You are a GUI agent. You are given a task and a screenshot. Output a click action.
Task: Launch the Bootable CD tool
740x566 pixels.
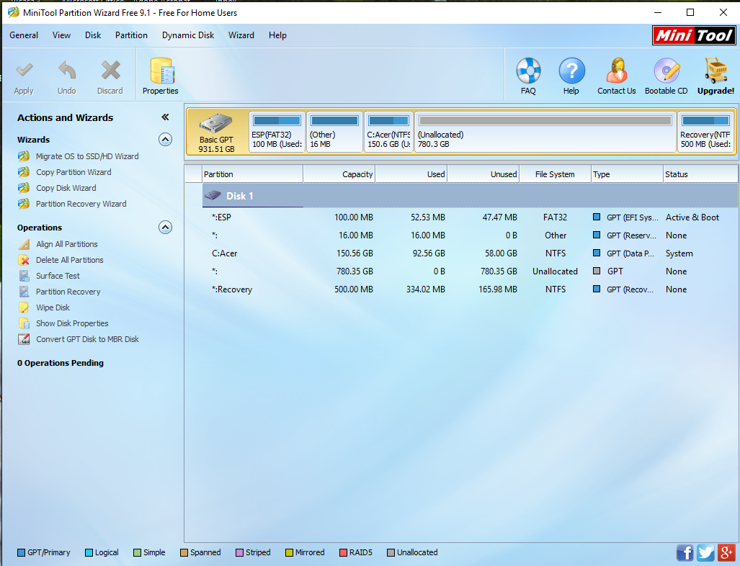pos(667,76)
